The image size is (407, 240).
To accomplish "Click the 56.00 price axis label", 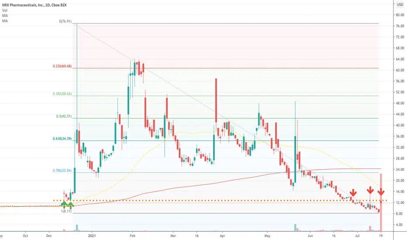I will point(400,81).
